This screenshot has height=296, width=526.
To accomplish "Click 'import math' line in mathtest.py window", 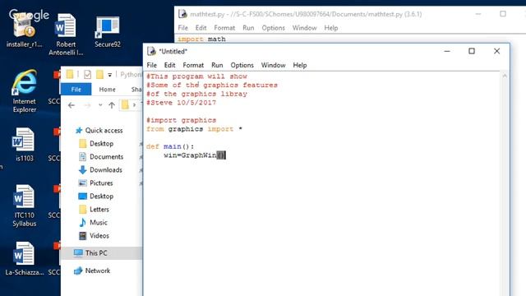I will coord(201,39).
